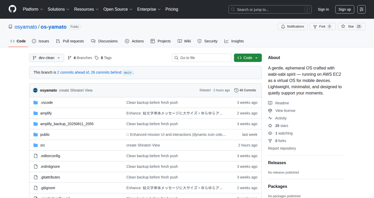The image size is (374, 198).
Task: Switch to the Actions tab
Action: coord(134,41)
